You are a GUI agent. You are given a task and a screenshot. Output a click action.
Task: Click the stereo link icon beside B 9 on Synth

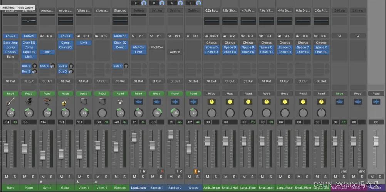42,36
